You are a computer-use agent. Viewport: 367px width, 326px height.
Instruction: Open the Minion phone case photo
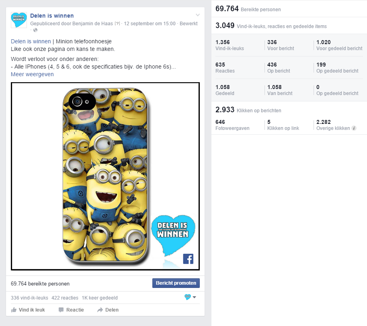click(x=105, y=176)
